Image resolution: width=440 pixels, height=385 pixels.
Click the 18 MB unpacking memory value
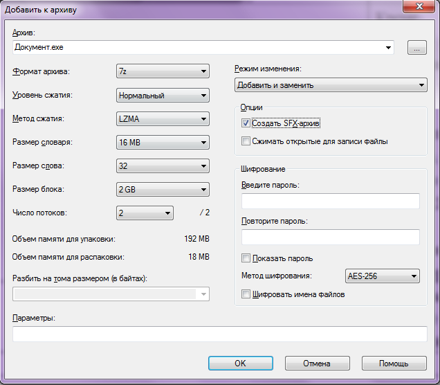[x=199, y=257]
